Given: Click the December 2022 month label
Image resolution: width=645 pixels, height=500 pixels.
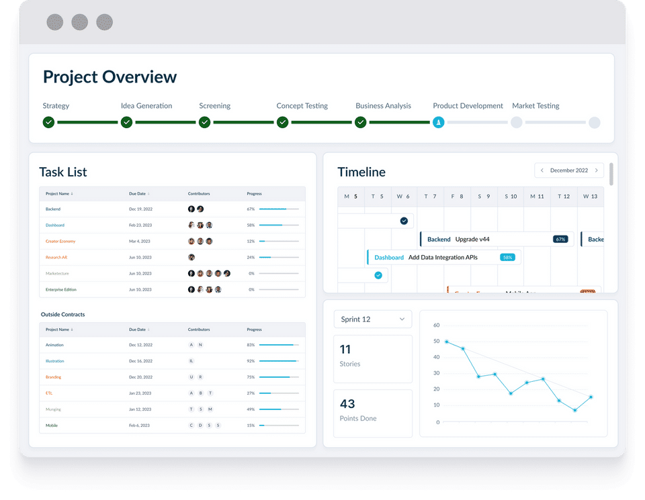Looking at the screenshot, I should pos(569,170).
